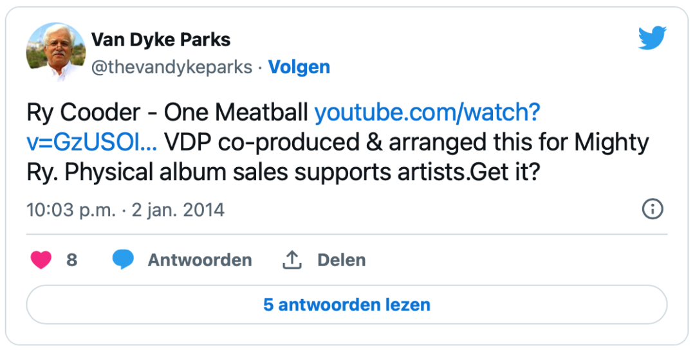Like the tweet with the heart icon

click(x=41, y=260)
